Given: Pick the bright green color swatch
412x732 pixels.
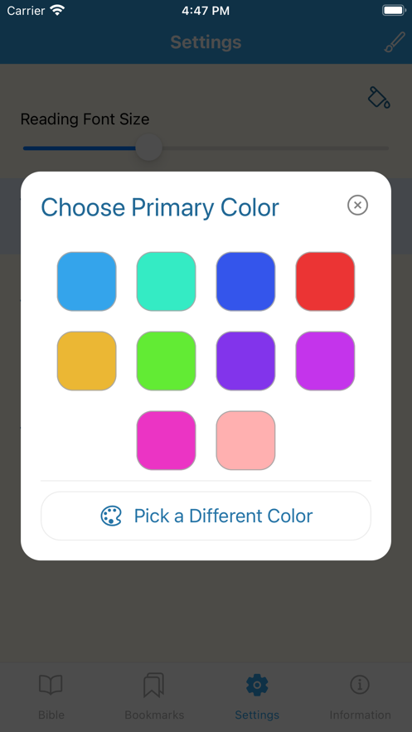Looking at the screenshot, I should 166,361.
